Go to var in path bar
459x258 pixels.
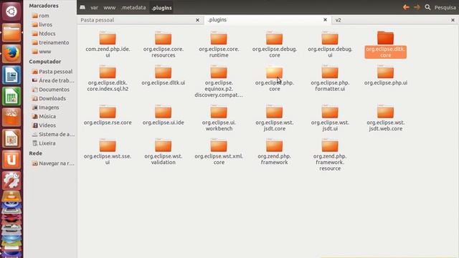(94, 8)
